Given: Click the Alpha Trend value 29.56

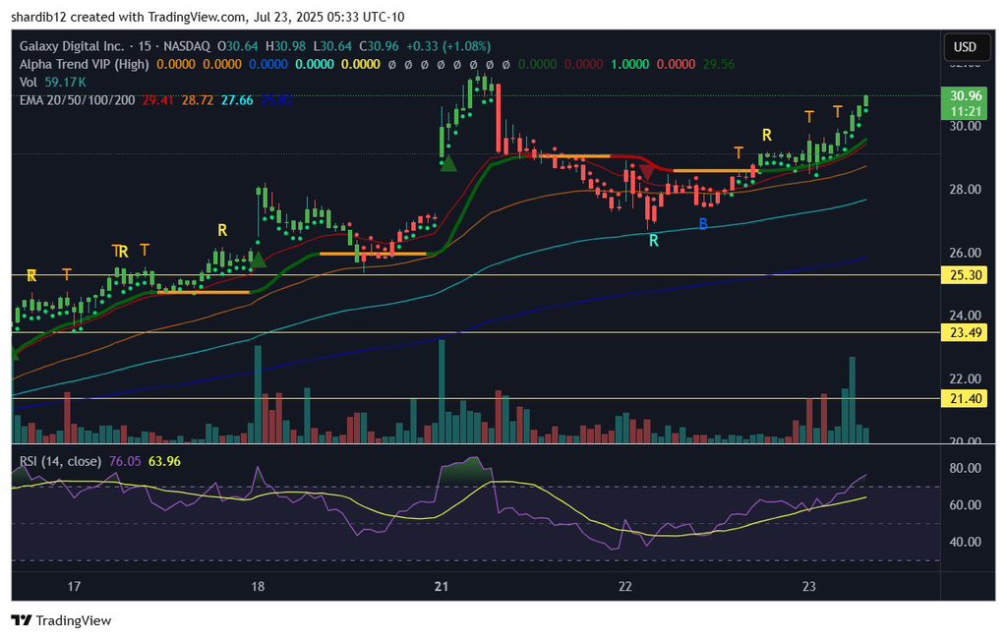Looking at the screenshot, I should point(719,64).
